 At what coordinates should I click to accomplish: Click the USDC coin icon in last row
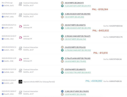pyautogui.click(x=62, y=91)
